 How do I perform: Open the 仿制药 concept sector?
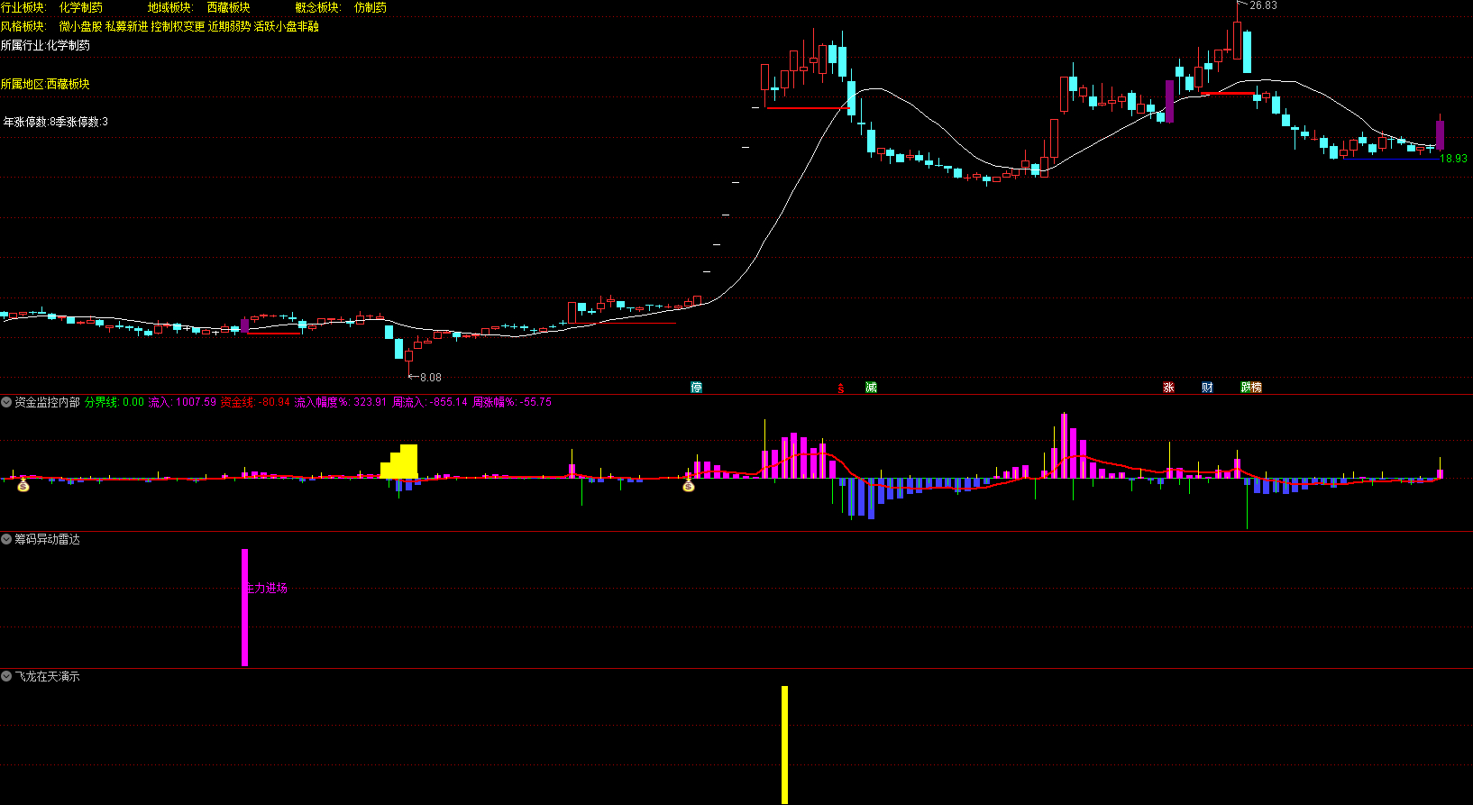(x=370, y=7)
